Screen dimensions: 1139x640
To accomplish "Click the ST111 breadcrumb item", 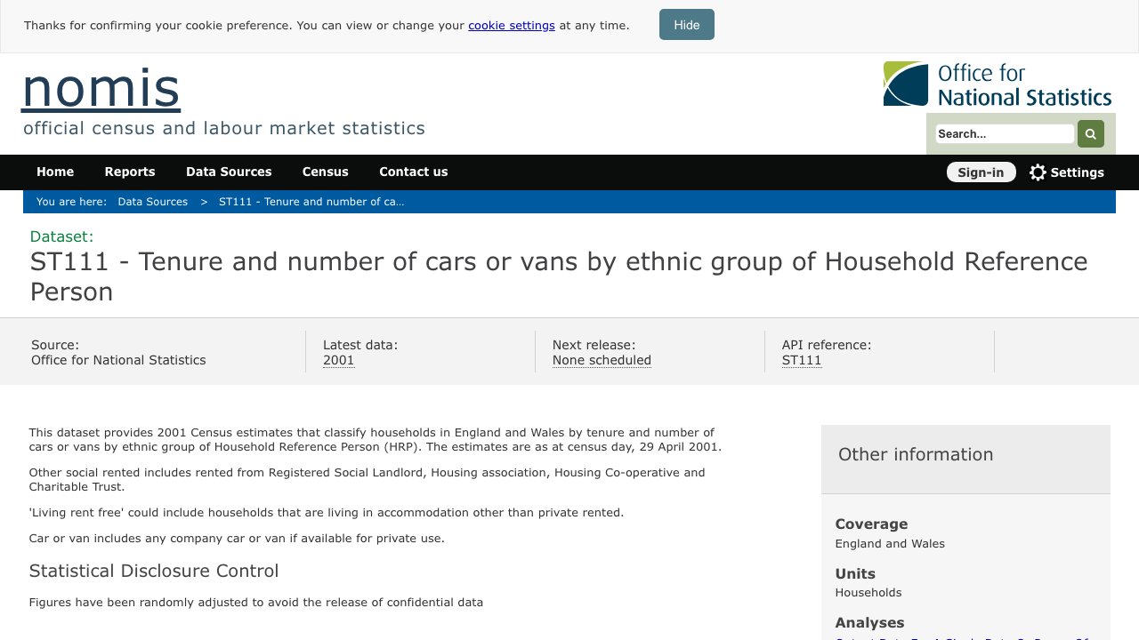I will (x=311, y=202).
